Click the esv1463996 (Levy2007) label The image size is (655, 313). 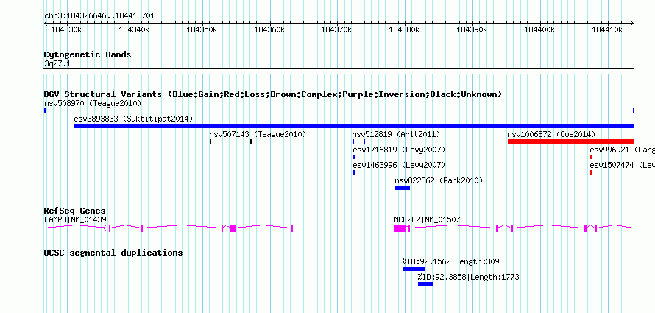point(400,165)
